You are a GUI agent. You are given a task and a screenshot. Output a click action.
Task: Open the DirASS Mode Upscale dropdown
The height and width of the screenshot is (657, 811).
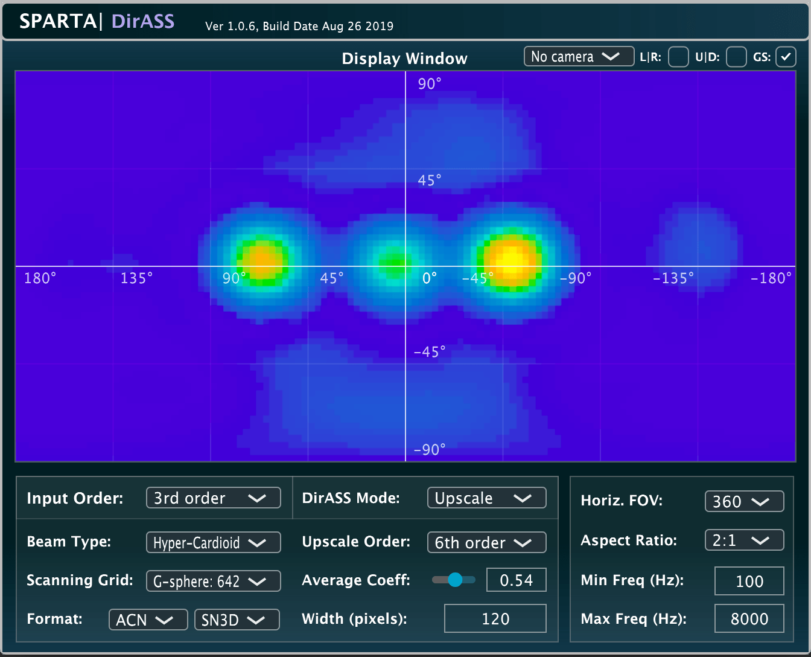coord(486,498)
